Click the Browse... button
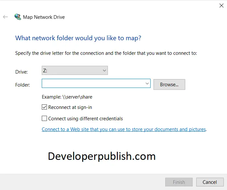The height and width of the screenshot is (190, 227). [x=169, y=85]
